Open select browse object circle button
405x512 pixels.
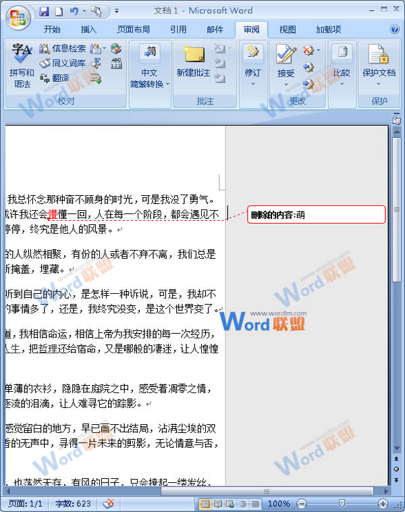pos(396,469)
